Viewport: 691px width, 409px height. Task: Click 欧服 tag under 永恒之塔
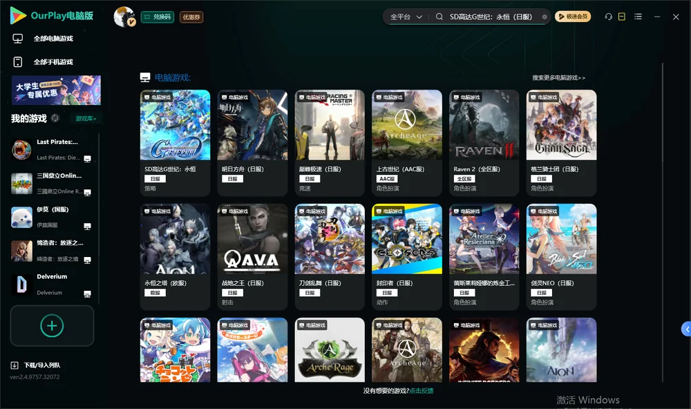[155, 293]
